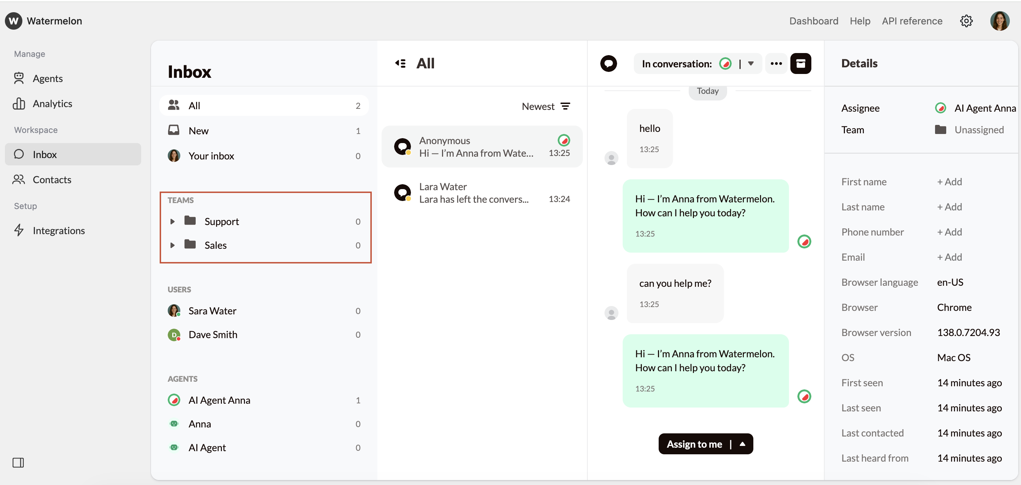Open sort filter next to Newest
1021x485 pixels.
(566, 106)
